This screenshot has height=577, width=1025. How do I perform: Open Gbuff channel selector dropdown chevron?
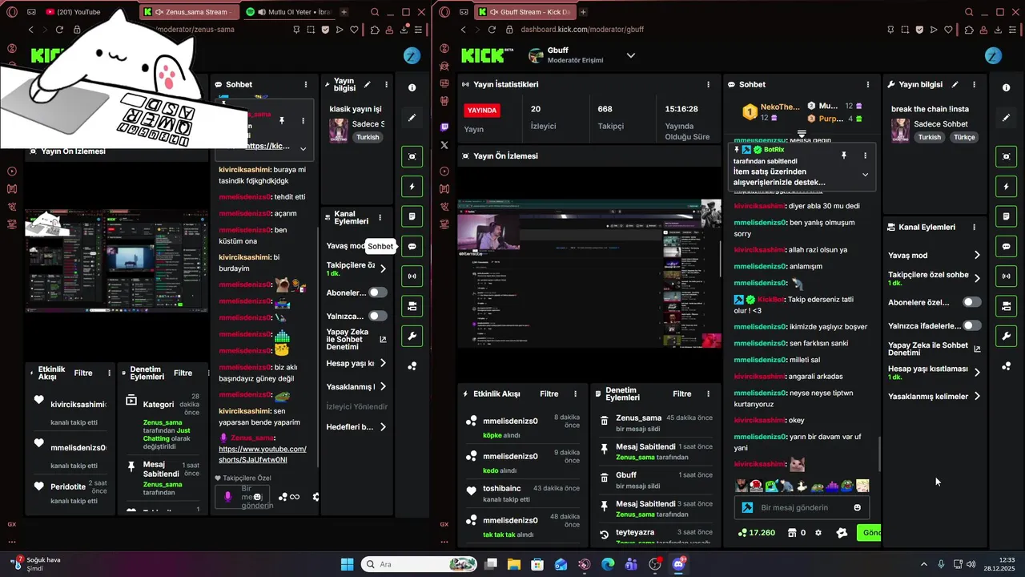[630, 55]
